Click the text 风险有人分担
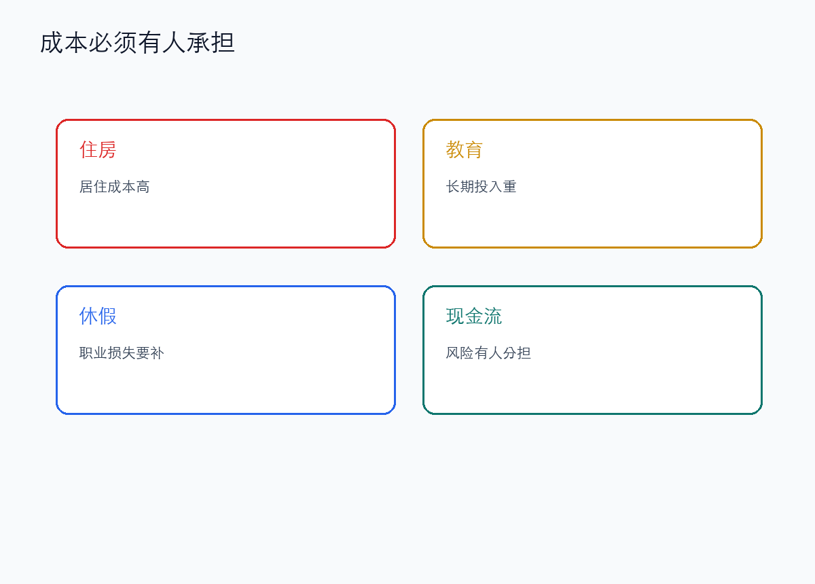Screen dimensions: 815x584 488,353
